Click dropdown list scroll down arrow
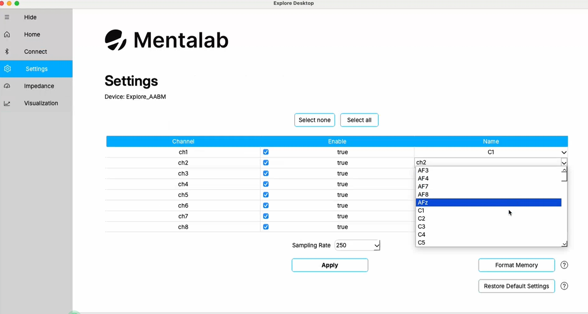 point(564,244)
